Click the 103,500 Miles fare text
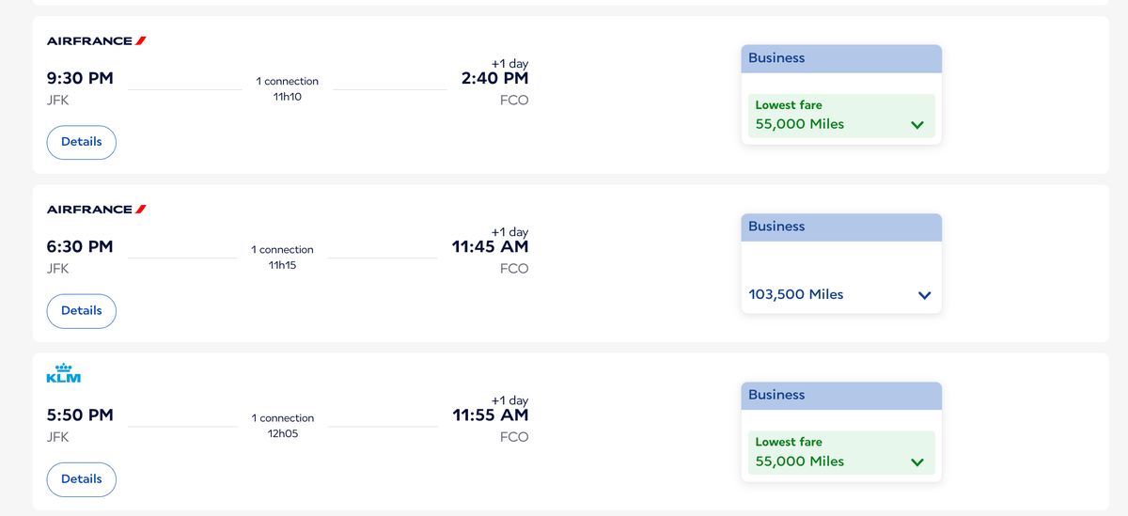Screen dimensions: 1128x516 tap(796, 294)
